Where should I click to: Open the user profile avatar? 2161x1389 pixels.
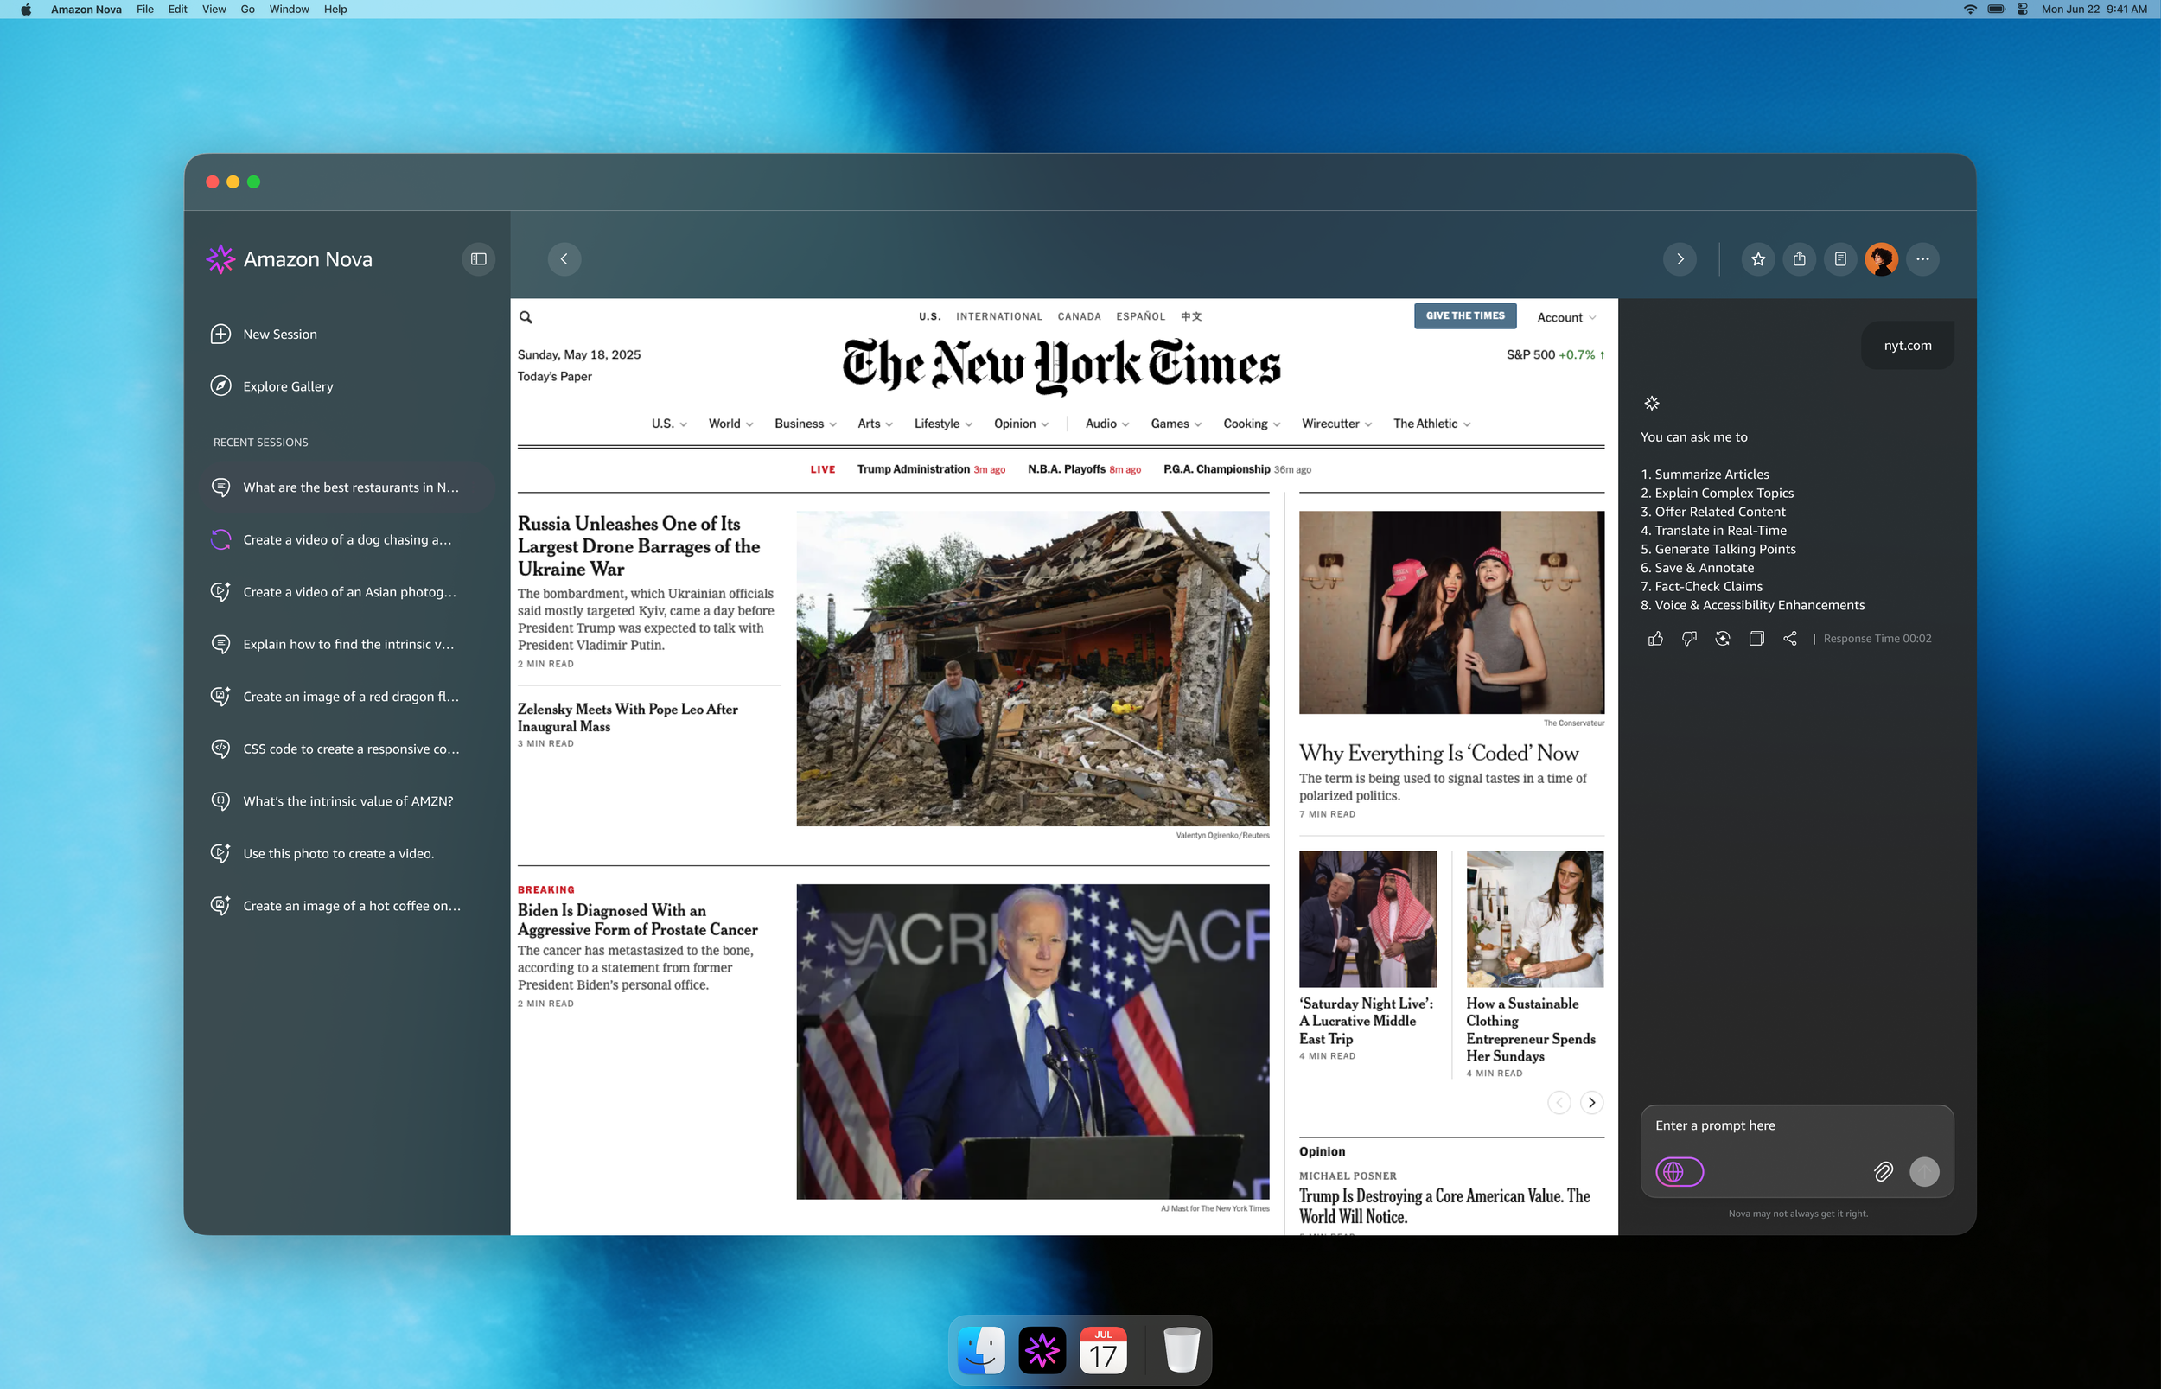[1882, 258]
